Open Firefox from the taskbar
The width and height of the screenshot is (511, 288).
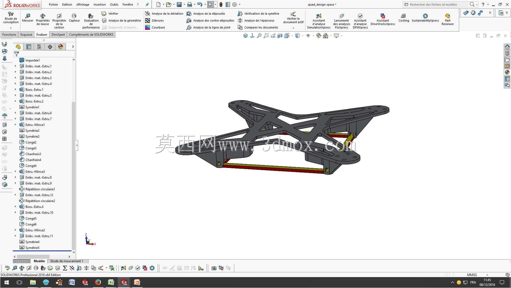tap(98, 282)
